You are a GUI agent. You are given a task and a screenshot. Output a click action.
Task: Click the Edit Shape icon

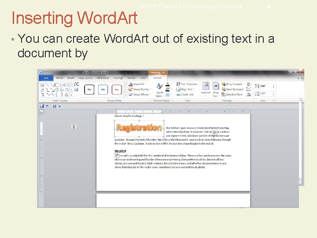tap(77, 84)
